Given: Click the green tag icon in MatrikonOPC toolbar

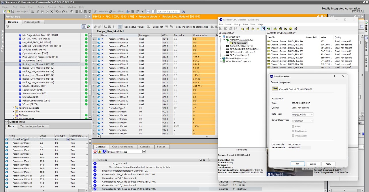Looking at the screenshot, I should coord(268,29).
